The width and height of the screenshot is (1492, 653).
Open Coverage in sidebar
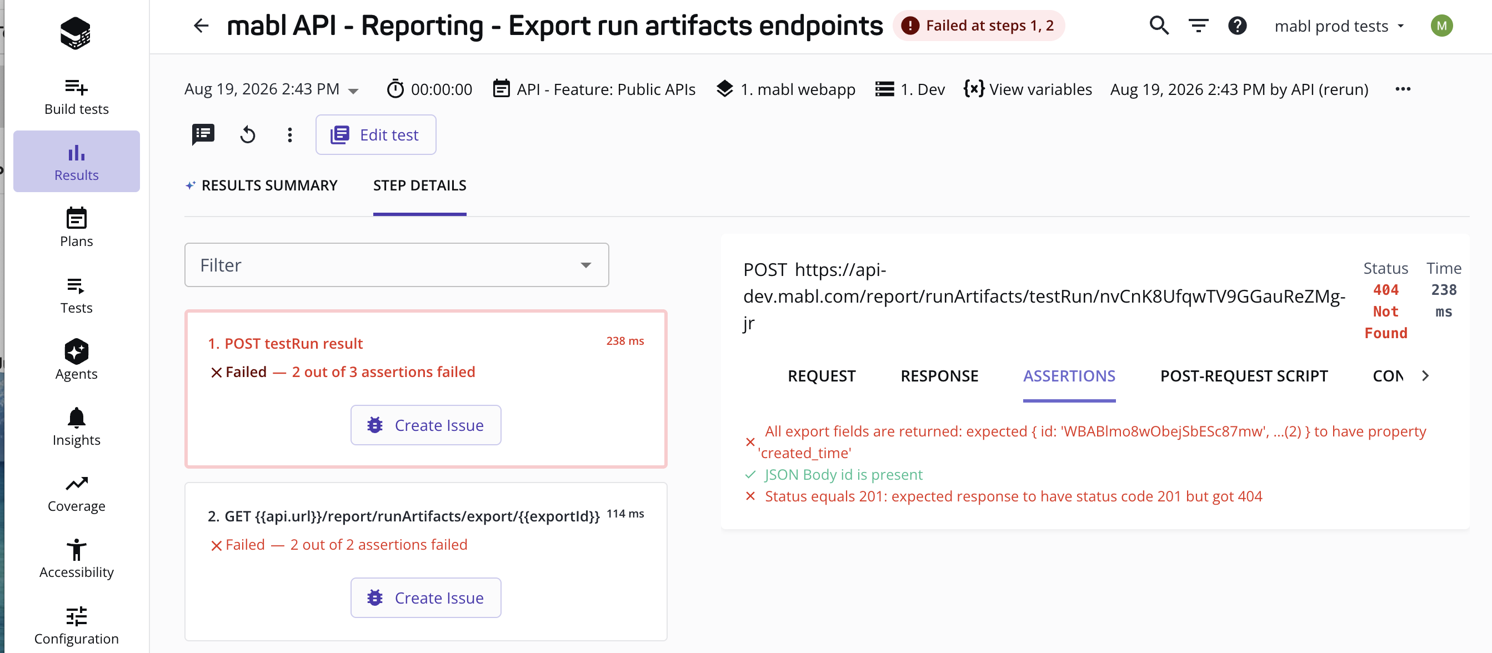pos(77,494)
